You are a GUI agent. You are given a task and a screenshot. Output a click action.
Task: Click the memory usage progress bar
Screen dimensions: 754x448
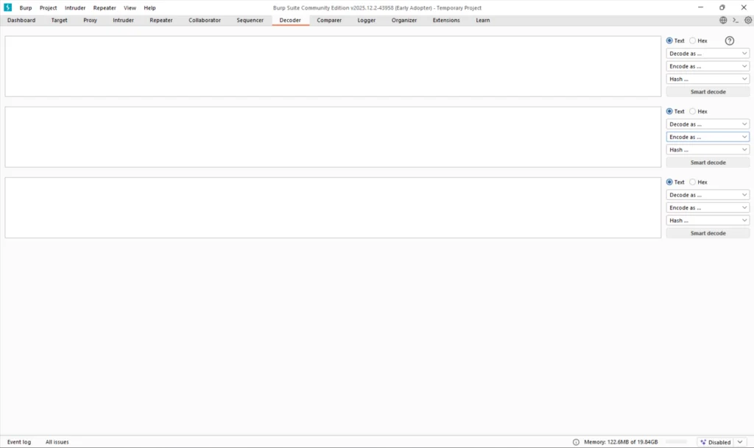(x=676, y=442)
